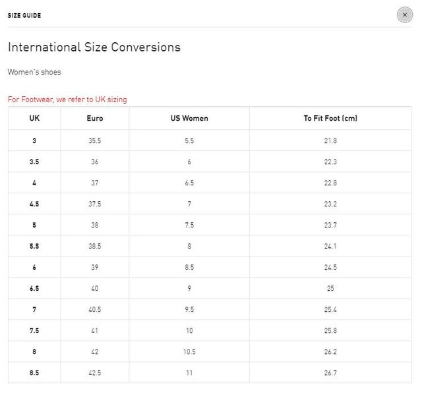Screen dimensions: 422x393
Task: Click the US Women column header
Action: (x=189, y=118)
